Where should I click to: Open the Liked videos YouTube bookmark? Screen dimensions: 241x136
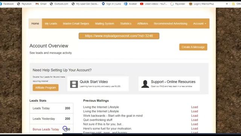click(x=154, y=4)
